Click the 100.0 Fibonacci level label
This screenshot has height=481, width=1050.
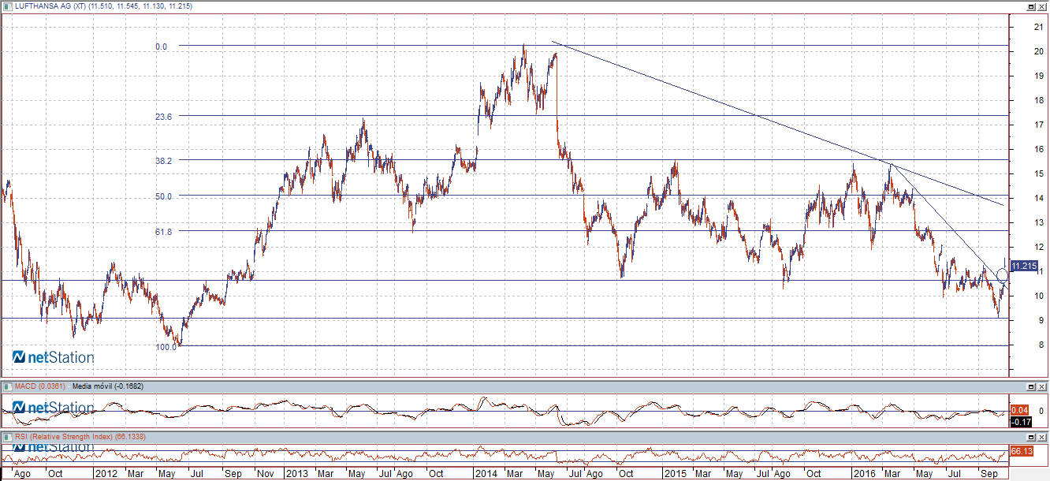point(166,347)
